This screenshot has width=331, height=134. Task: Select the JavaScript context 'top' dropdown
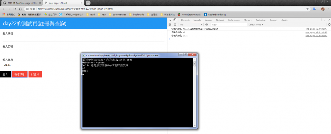click(x=191, y=24)
